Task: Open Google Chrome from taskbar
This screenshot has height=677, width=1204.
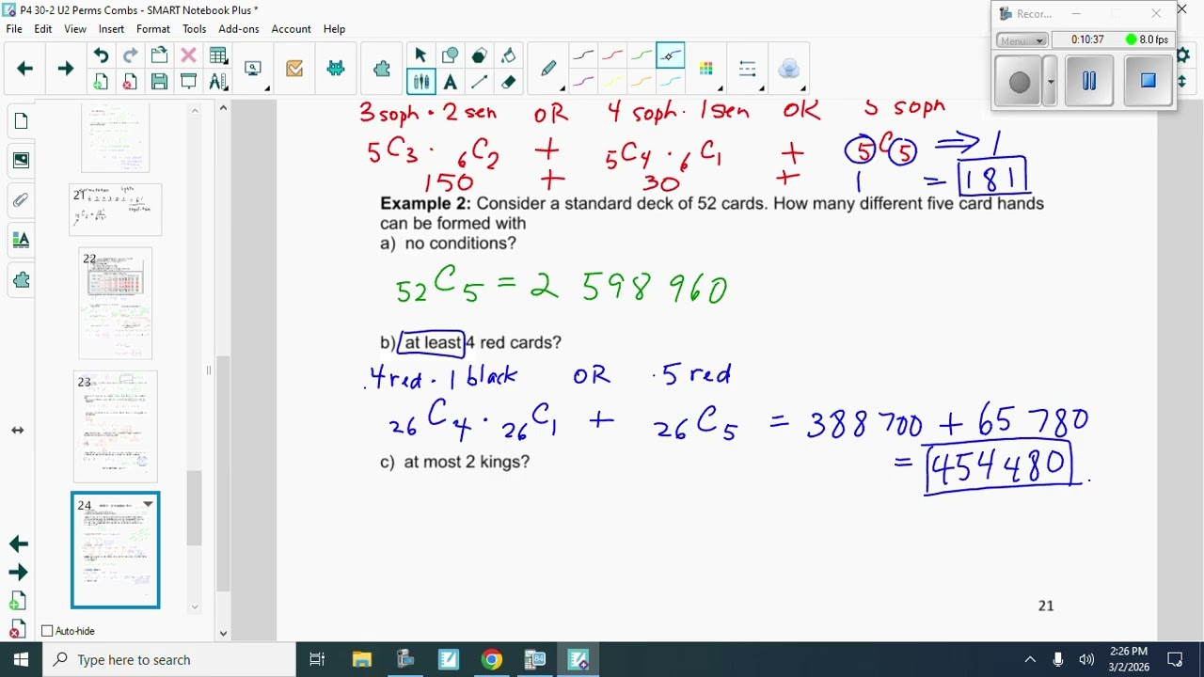Action: [491, 659]
